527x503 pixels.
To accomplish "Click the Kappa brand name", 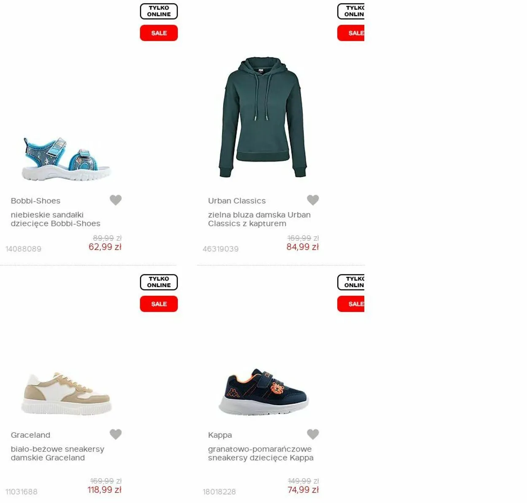I will pyautogui.click(x=220, y=435).
